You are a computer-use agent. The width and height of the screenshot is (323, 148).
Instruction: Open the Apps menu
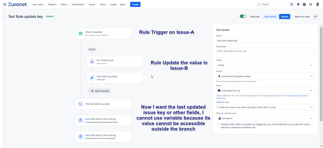point(123,4)
